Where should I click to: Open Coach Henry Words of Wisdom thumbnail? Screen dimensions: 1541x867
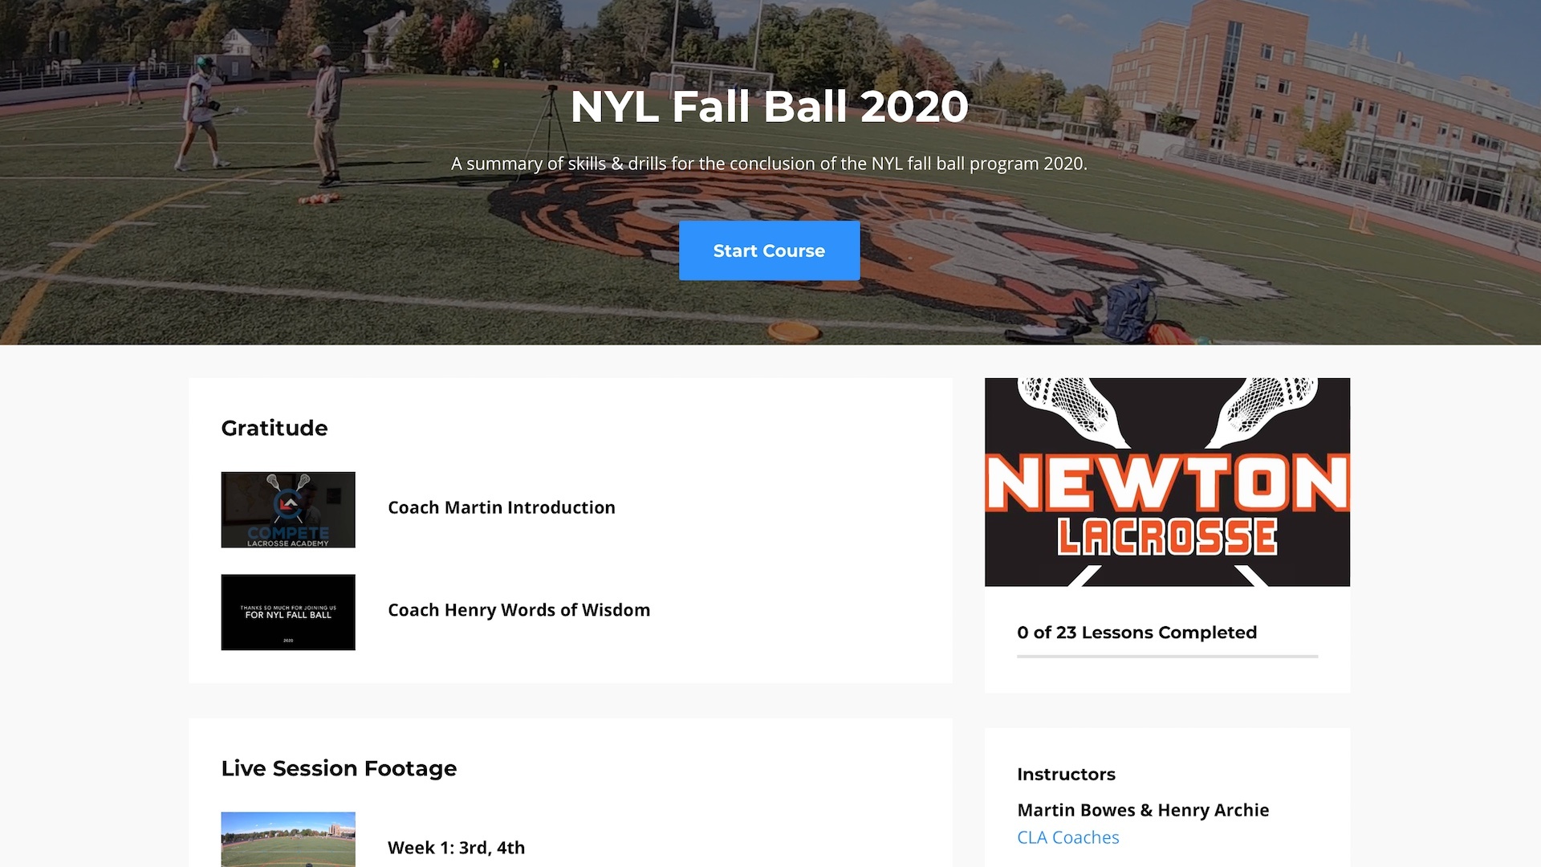pos(288,613)
